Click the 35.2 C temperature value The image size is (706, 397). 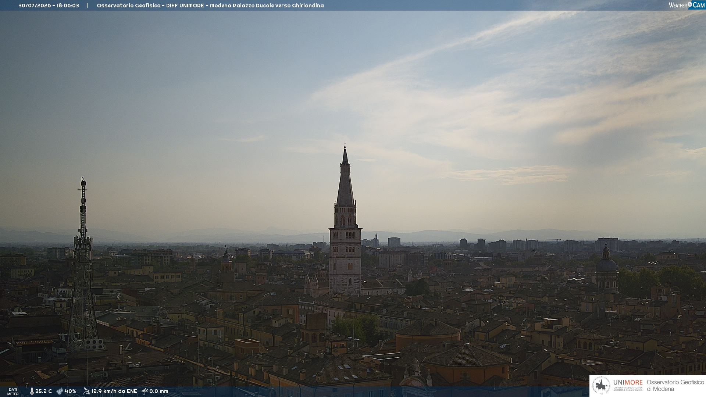[43, 391]
